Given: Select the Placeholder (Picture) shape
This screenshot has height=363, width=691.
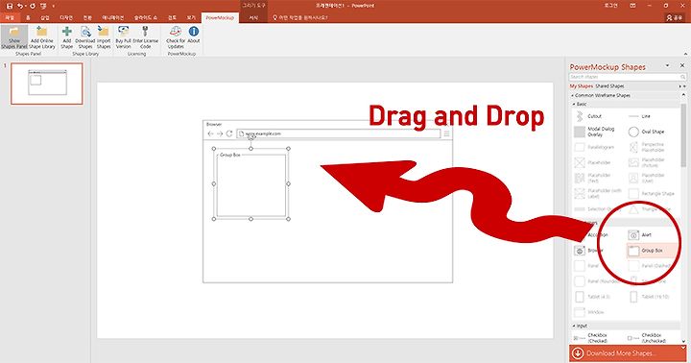Looking at the screenshot, I should click(647, 162).
